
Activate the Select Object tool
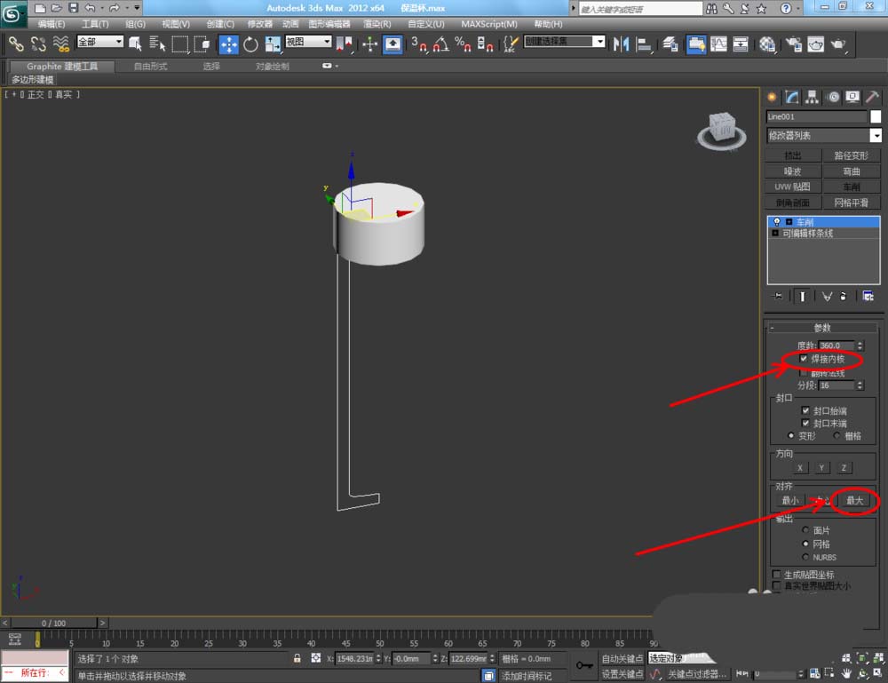click(x=135, y=44)
